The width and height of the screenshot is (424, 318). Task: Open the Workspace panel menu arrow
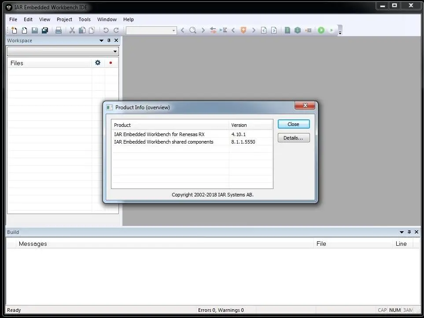tap(101, 41)
